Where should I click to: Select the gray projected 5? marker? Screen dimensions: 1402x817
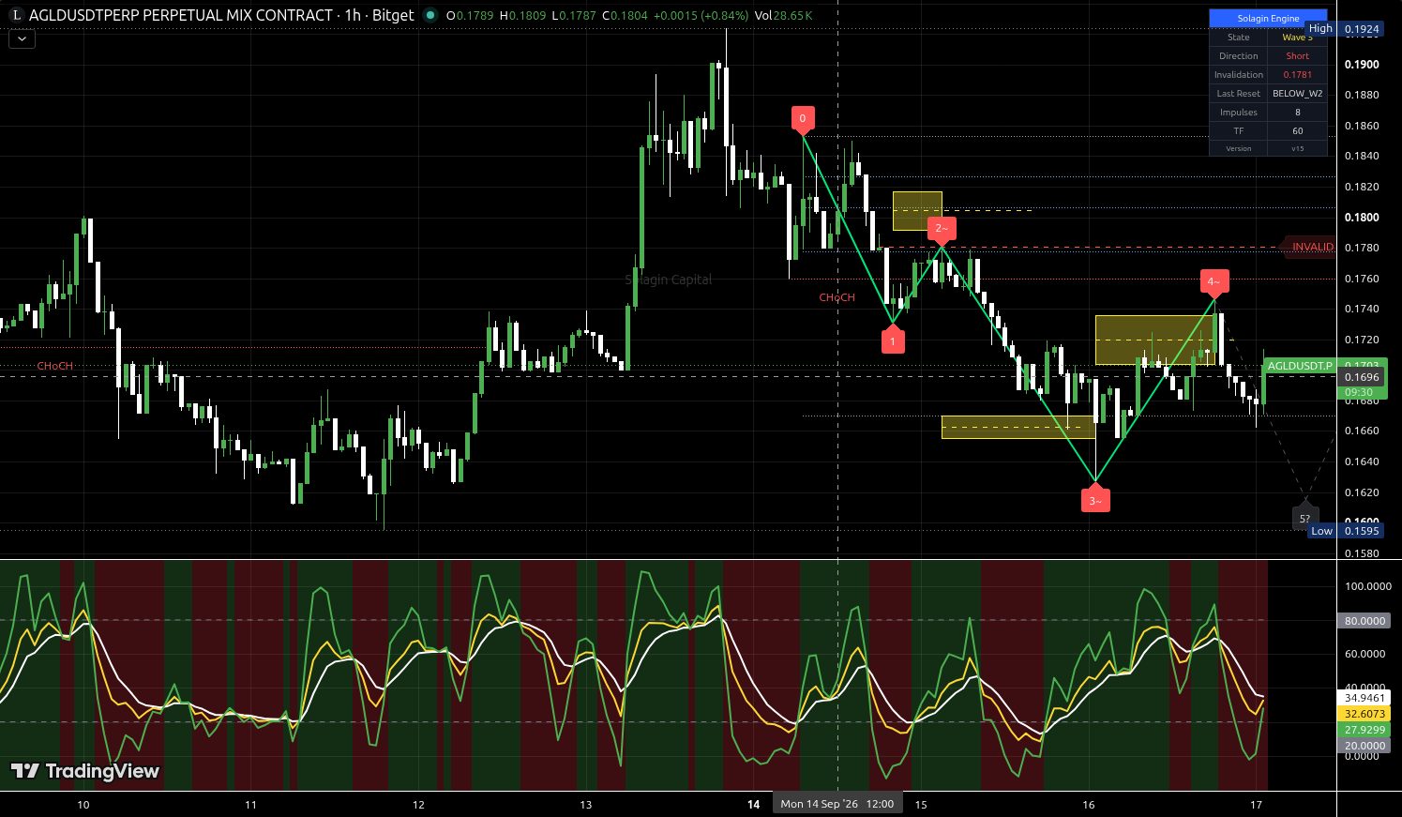pos(1305,518)
